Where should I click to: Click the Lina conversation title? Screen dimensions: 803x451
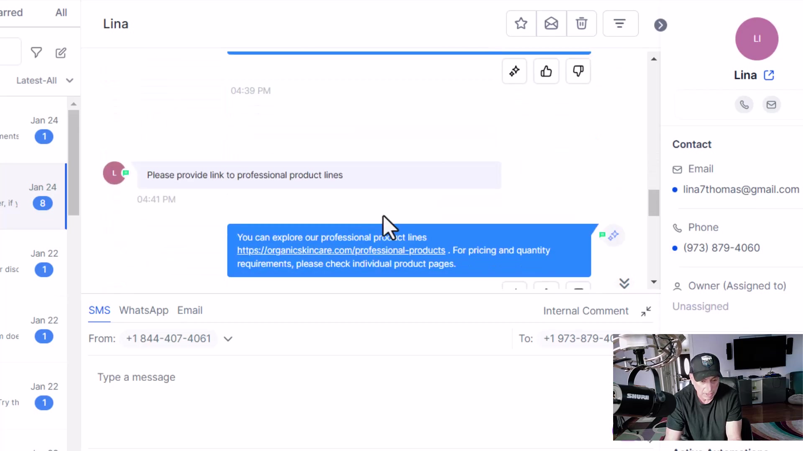(115, 24)
